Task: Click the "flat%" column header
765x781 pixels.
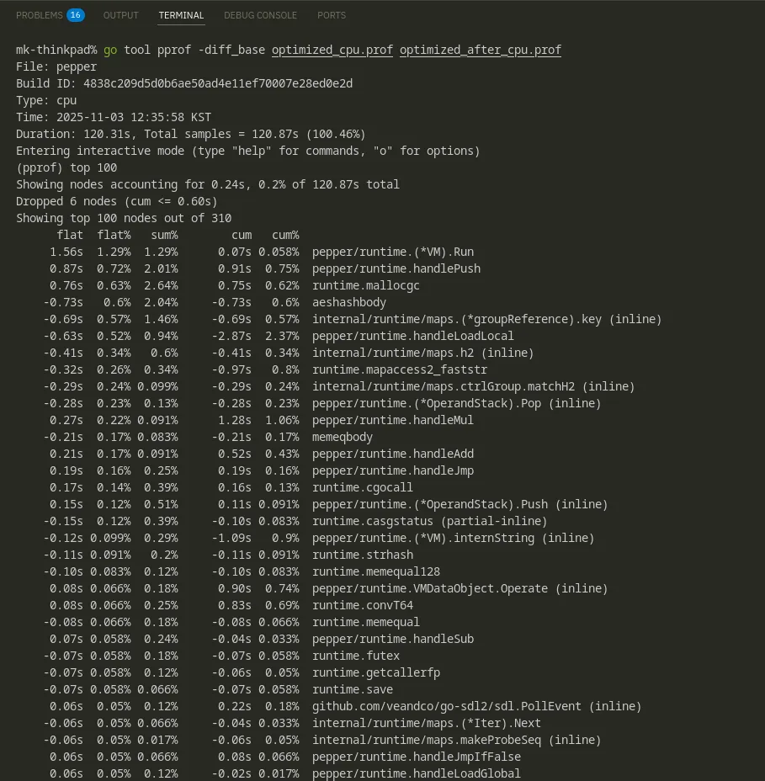Action: (114, 235)
